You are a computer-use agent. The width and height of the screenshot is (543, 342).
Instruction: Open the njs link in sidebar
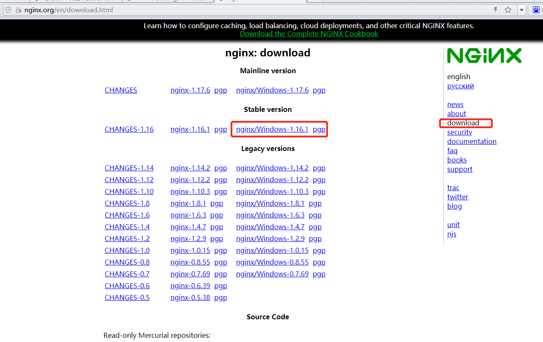pos(452,234)
